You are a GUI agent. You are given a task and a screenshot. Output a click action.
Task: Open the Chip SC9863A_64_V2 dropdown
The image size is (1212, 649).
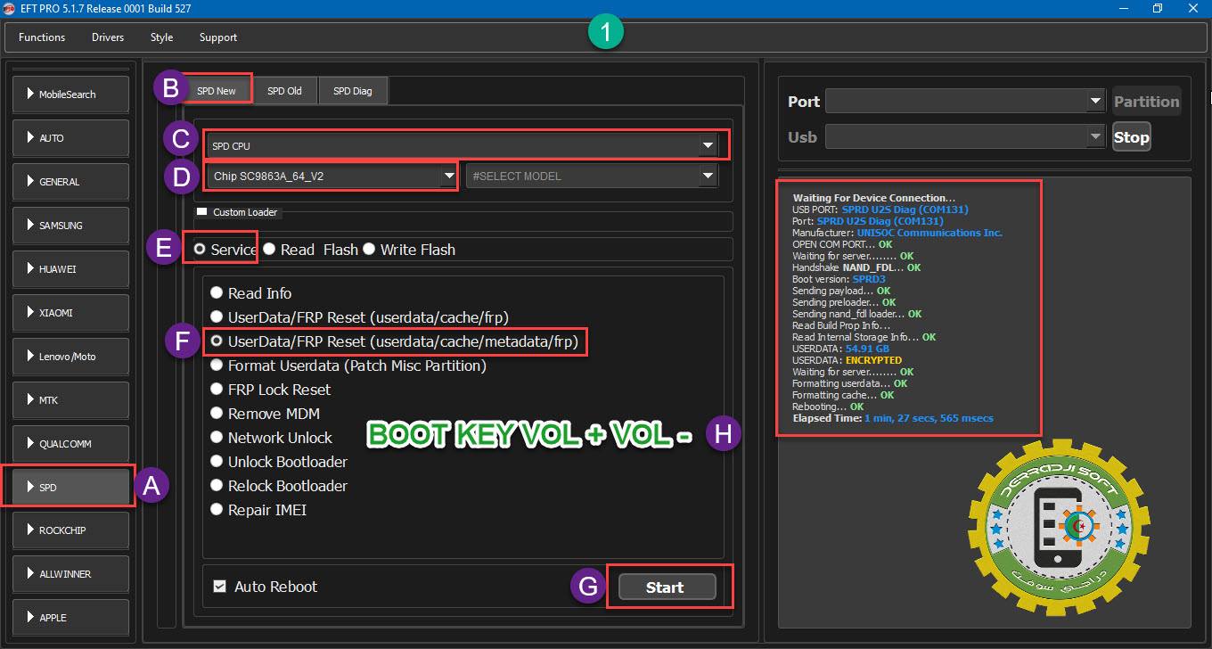pyautogui.click(x=333, y=177)
